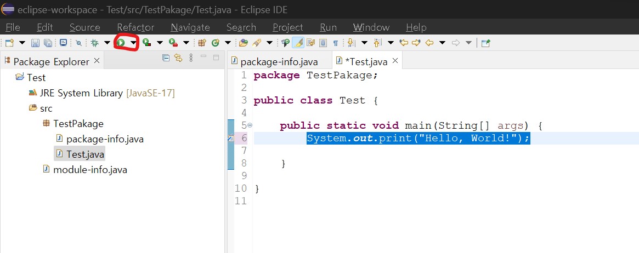Open Next Annotation dropdown arrow

click(x=364, y=43)
